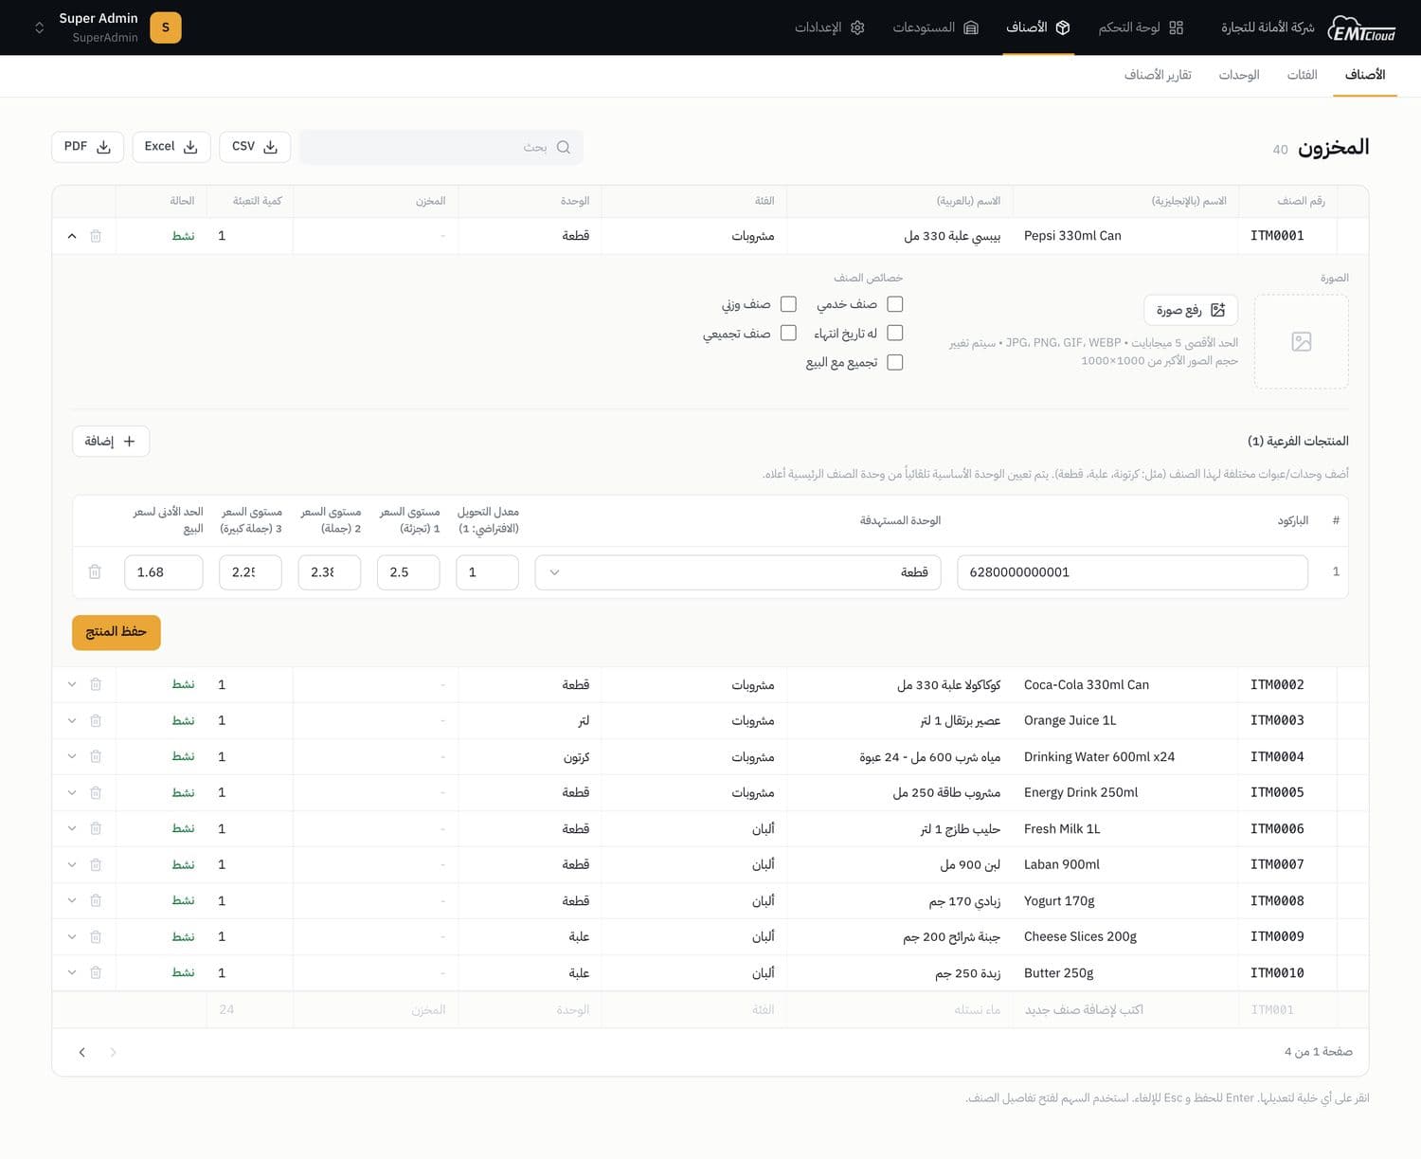
Task: Click the EMTCloud logo
Action: [1361, 27]
